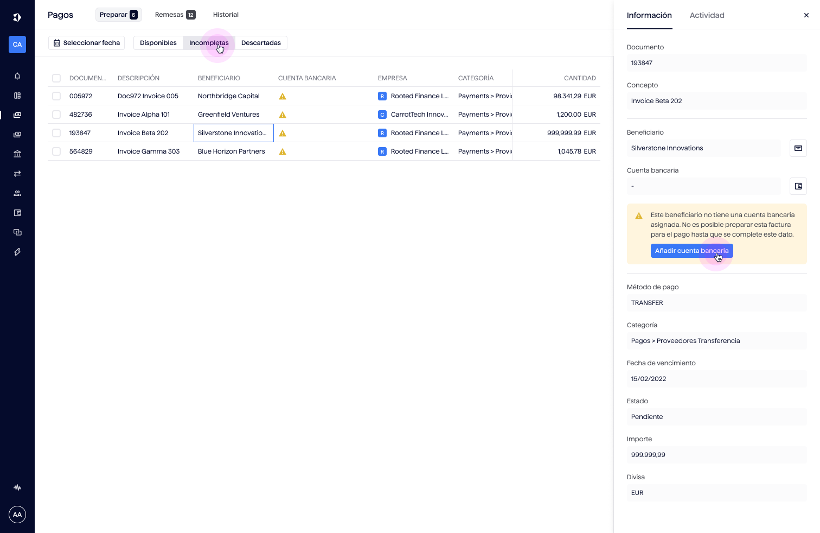This screenshot has width=820, height=533.
Task: Click the beneficiary card icon beside Silverstone Innovations
Action: point(798,148)
